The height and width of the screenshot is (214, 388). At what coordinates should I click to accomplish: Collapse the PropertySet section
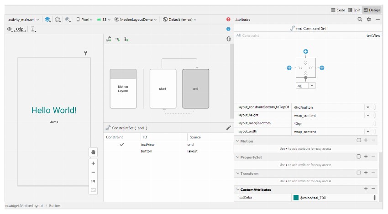coord(238,157)
